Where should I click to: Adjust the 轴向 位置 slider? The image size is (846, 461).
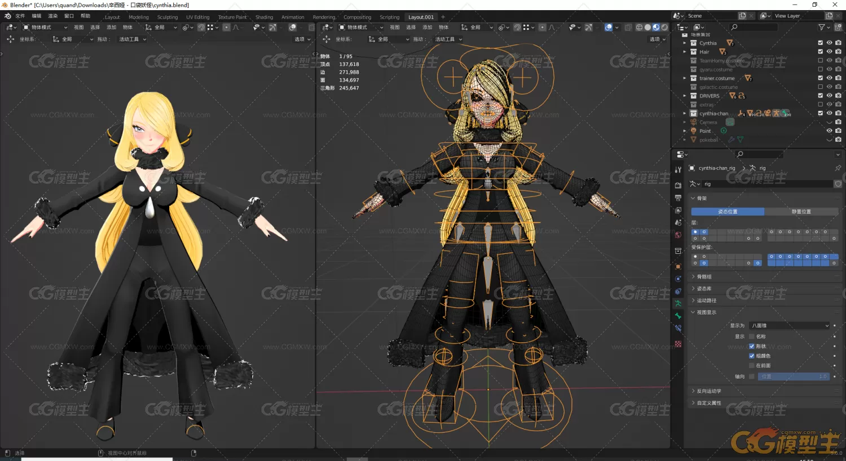(x=794, y=377)
